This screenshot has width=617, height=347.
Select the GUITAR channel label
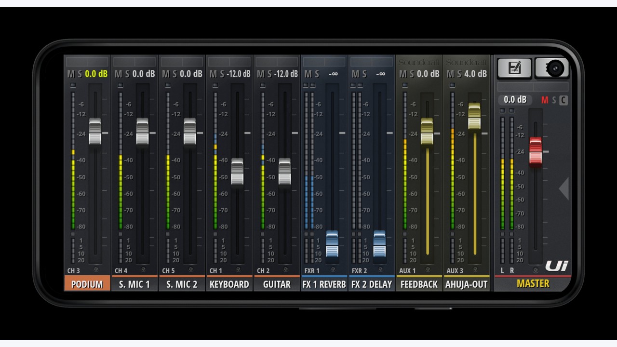(277, 284)
